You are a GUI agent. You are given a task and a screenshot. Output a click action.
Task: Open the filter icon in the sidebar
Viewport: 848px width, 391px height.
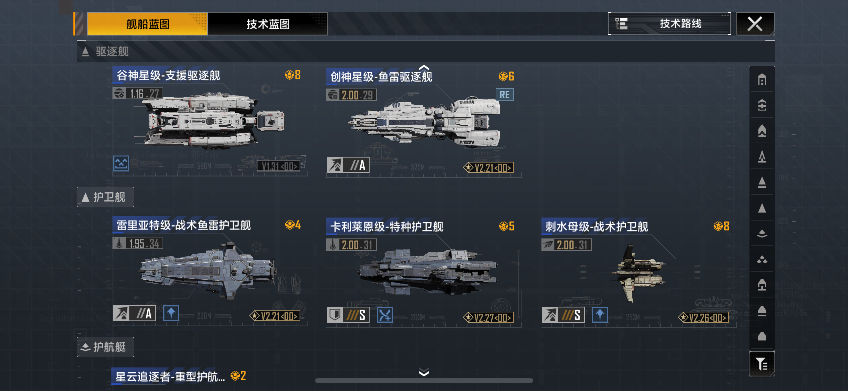[x=762, y=364]
